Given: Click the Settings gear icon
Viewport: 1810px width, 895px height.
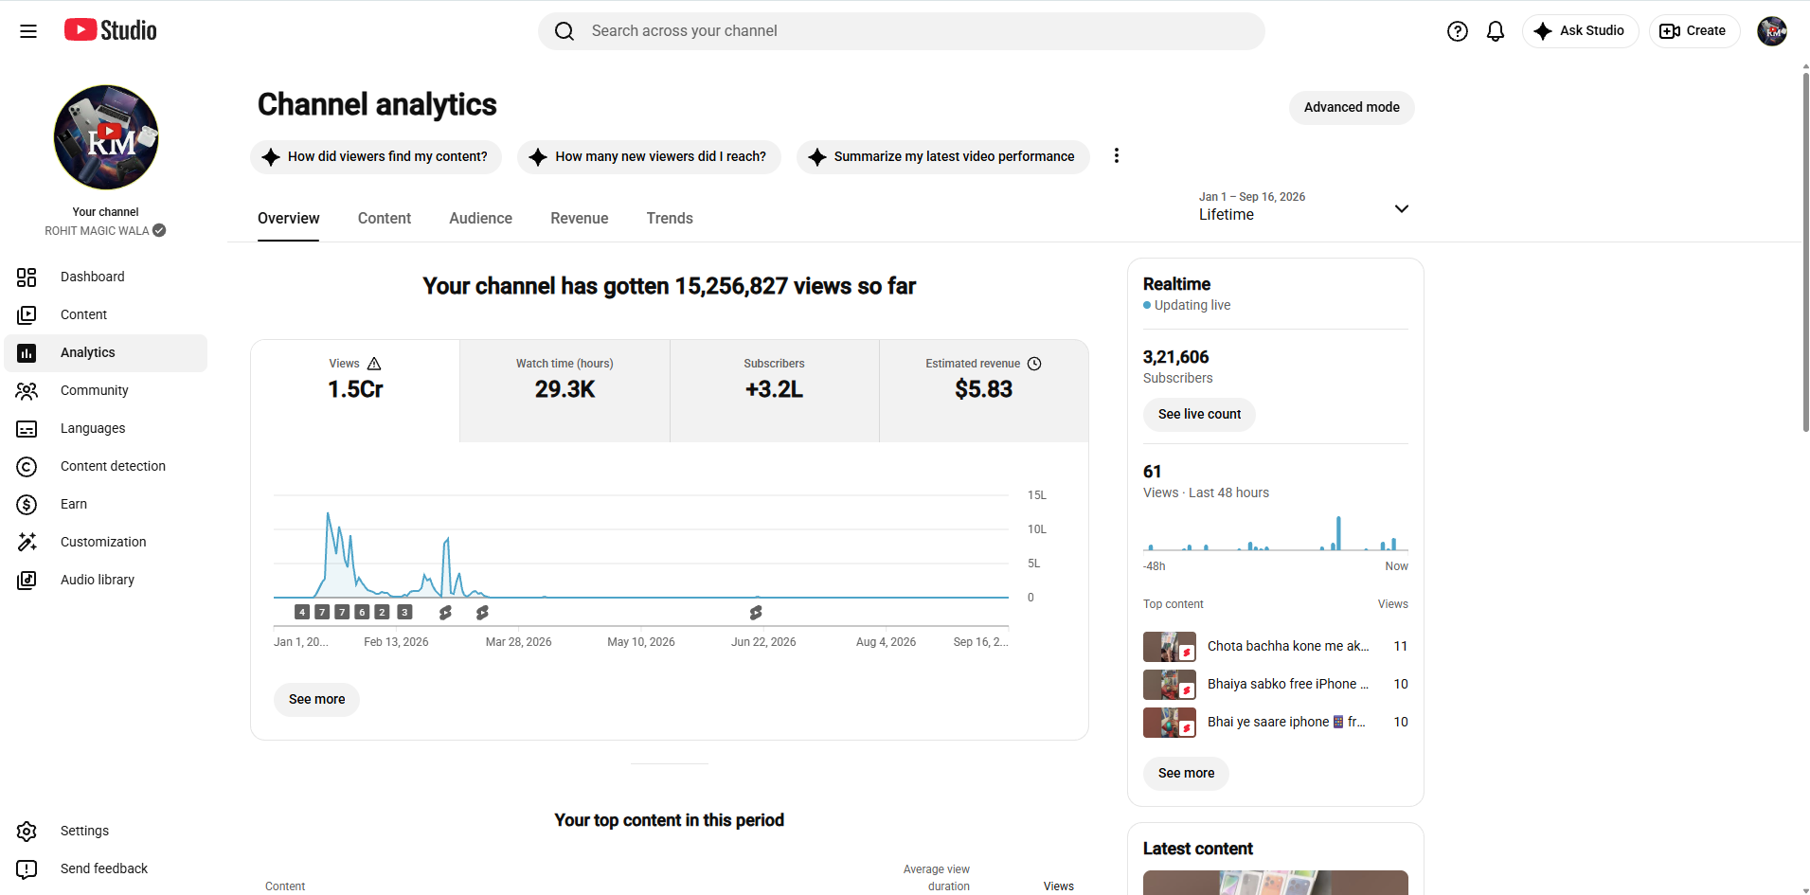Looking at the screenshot, I should (27, 831).
